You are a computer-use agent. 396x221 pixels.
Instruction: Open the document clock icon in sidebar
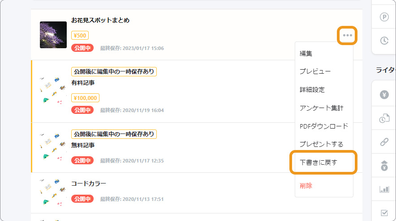[x=384, y=118]
